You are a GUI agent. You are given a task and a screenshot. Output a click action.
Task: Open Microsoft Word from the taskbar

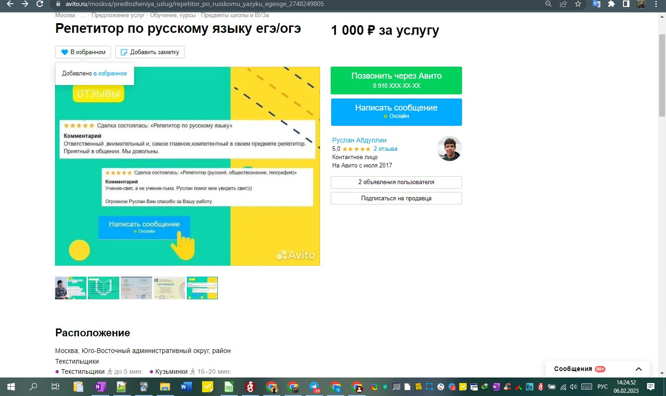[186, 387]
